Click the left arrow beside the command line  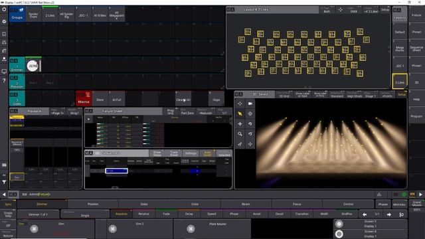tap(4, 195)
